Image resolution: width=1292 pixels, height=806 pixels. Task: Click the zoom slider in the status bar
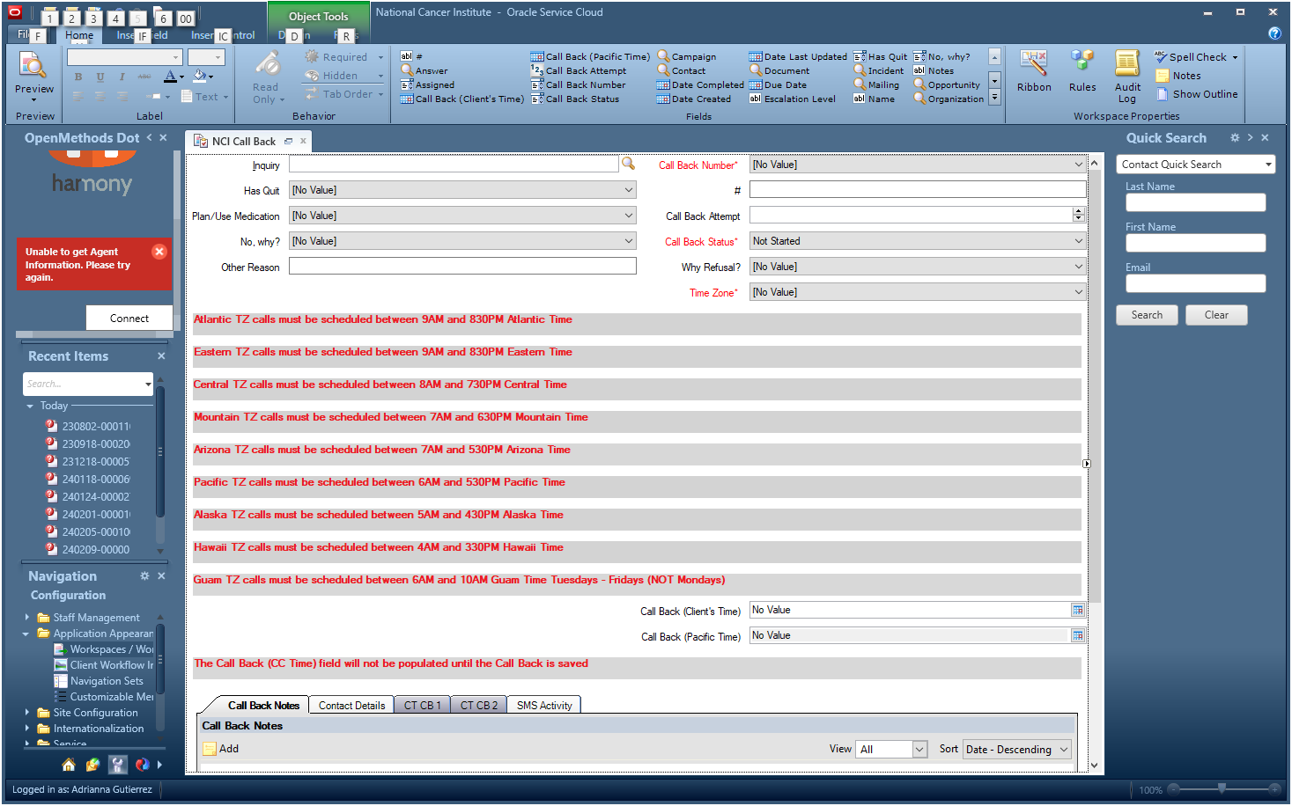pos(1222,788)
